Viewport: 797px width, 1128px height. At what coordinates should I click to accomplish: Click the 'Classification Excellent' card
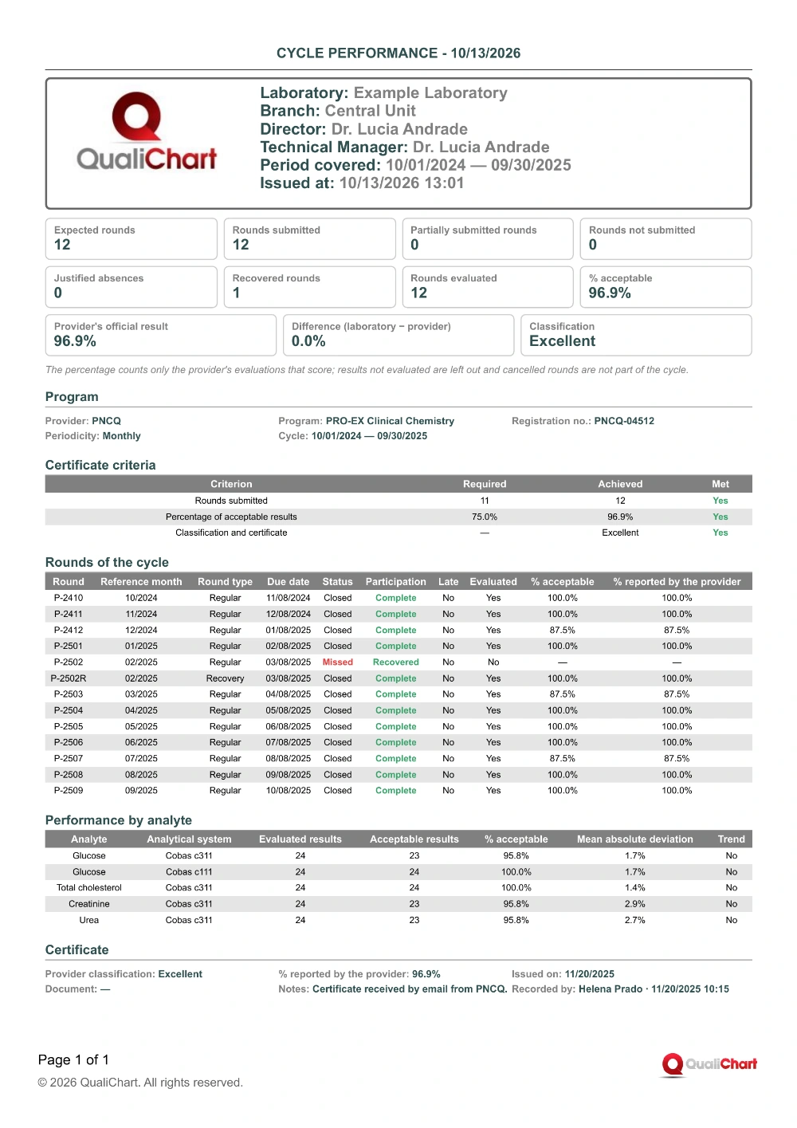tap(636, 335)
